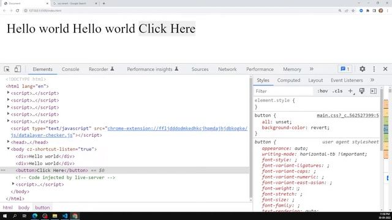Open the Recorder tab
The image size is (392, 220).
pos(101,69)
